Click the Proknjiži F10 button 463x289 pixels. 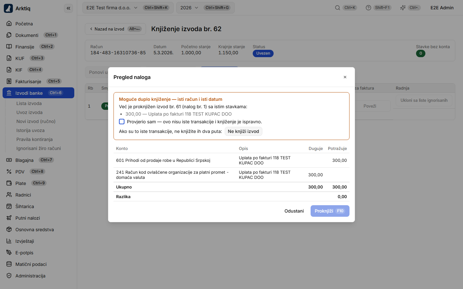click(330, 211)
